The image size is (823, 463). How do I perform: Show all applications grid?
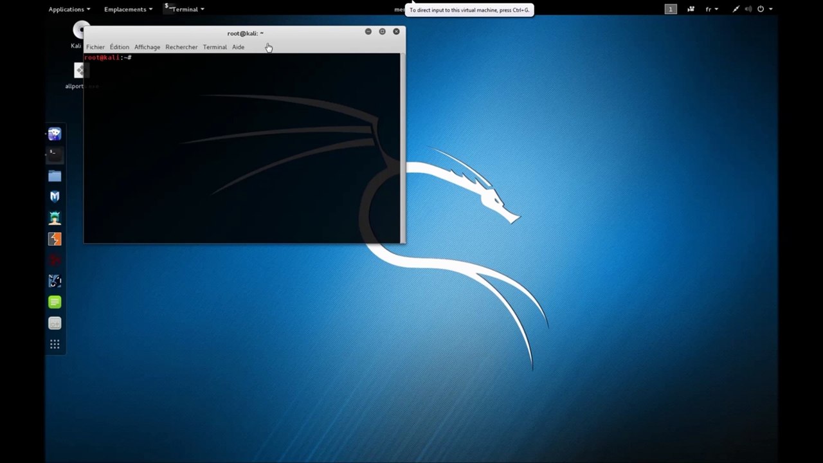pos(55,345)
